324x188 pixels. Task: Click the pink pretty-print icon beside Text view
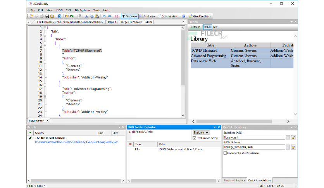117,16
